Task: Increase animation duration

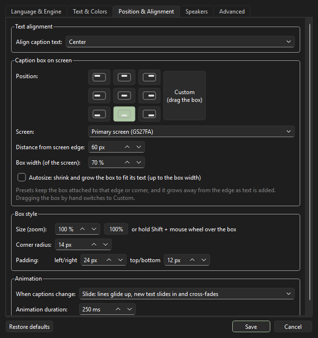Action: [118, 309]
